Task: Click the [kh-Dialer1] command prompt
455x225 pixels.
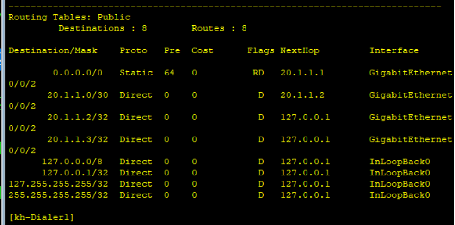Action: click(41, 217)
